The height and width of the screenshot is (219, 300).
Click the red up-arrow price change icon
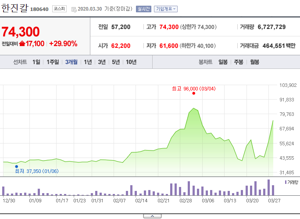(x=22, y=43)
